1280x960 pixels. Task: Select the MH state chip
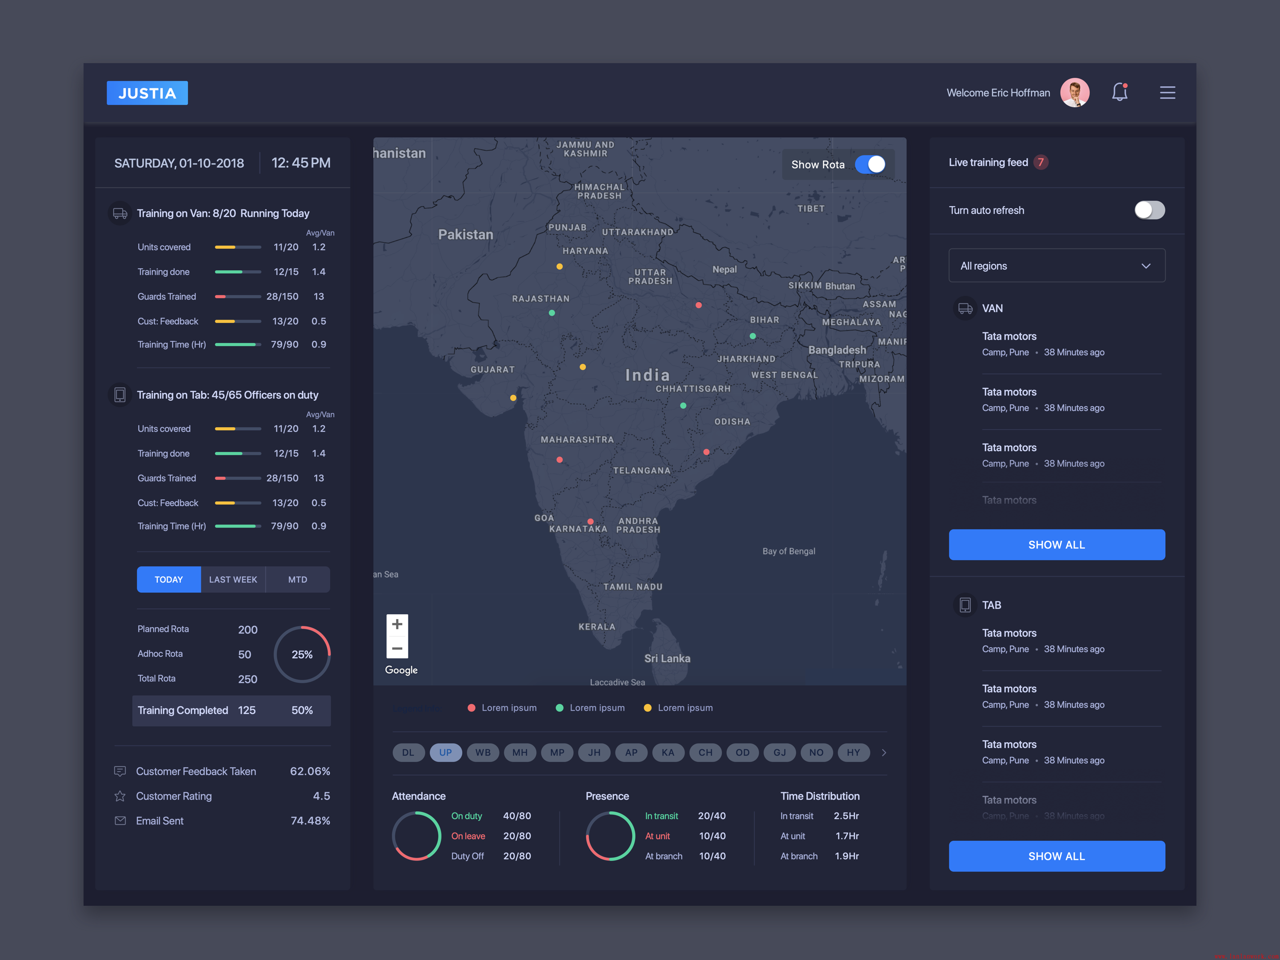(x=520, y=752)
